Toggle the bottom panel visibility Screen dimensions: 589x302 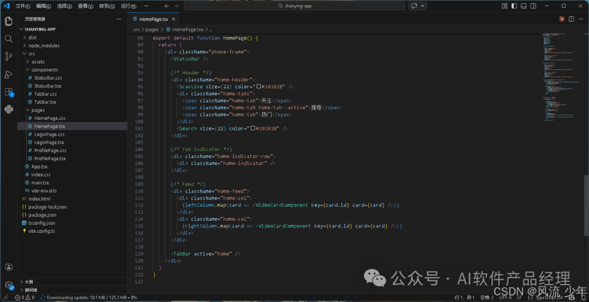coord(524,6)
